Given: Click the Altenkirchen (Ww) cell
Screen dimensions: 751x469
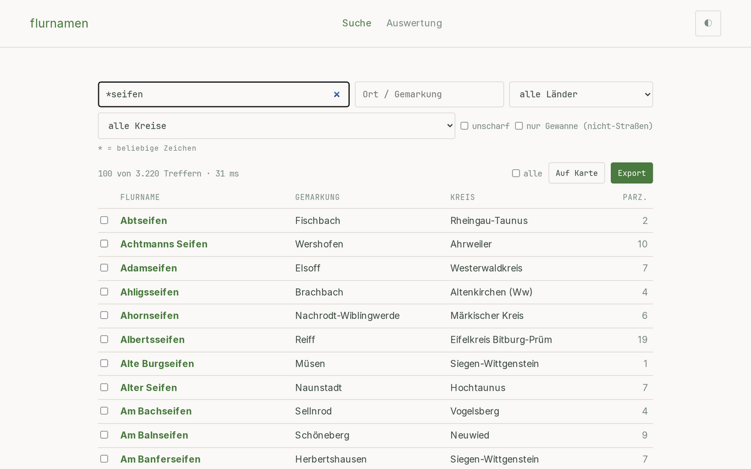Looking at the screenshot, I should pos(491,292).
